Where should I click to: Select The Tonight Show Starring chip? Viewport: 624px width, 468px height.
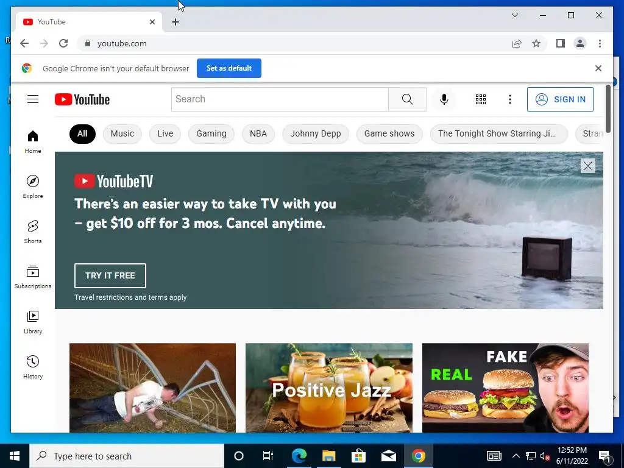pos(499,133)
